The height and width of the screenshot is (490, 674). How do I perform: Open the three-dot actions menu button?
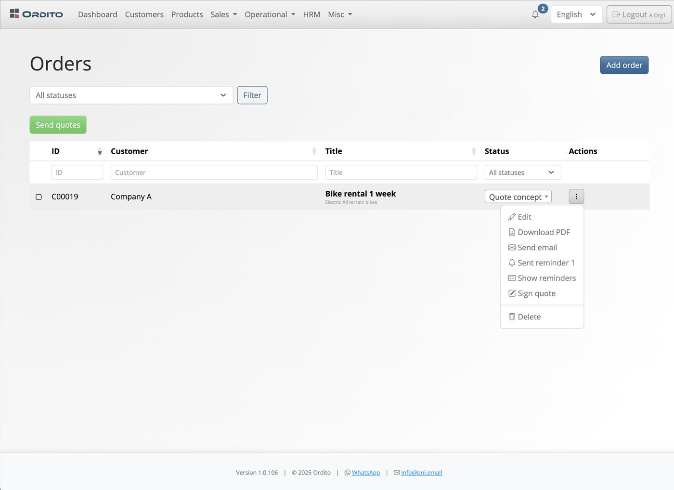click(576, 197)
